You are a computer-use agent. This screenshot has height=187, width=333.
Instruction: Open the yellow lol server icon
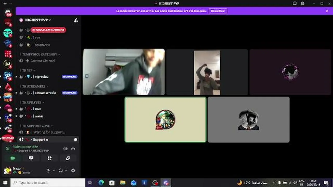click(x=8, y=64)
